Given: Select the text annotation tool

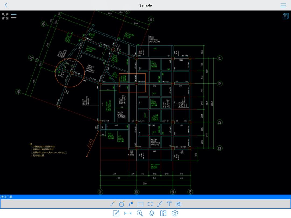Looking at the screenshot, I should [169, 204].
